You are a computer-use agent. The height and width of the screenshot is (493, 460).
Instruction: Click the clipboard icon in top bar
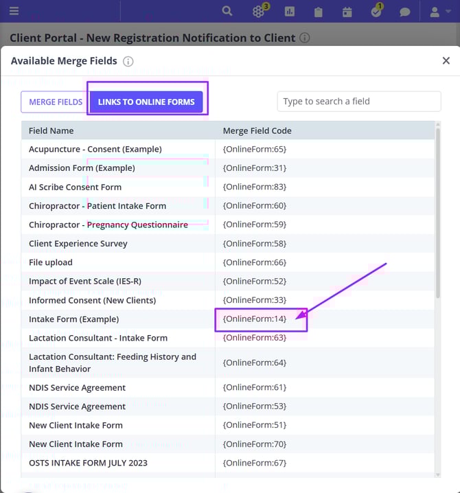pyautogui.click(x=319, y=12)
